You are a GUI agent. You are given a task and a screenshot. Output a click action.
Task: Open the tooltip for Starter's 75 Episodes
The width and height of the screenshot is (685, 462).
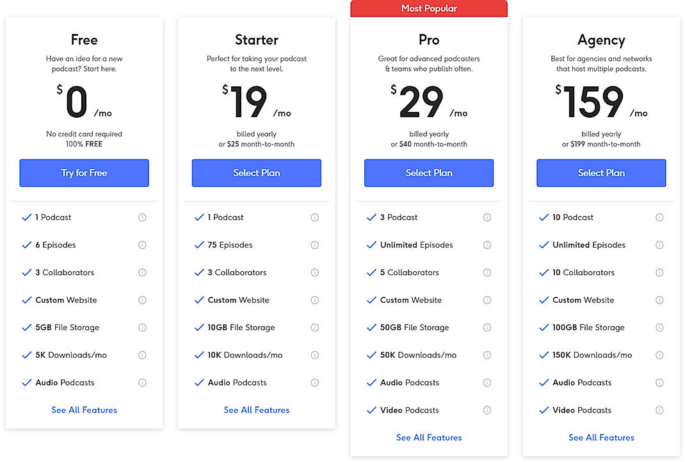coord(314,244)
